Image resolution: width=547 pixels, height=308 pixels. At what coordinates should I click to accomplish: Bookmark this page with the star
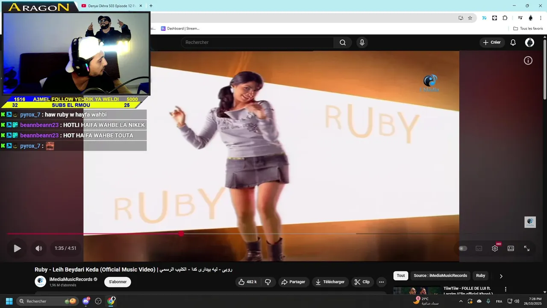coord(470,18)
